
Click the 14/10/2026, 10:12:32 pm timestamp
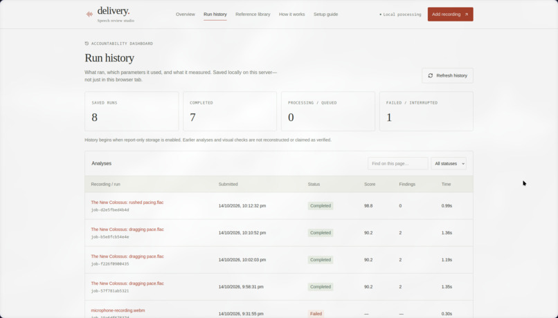click(242, 206)
